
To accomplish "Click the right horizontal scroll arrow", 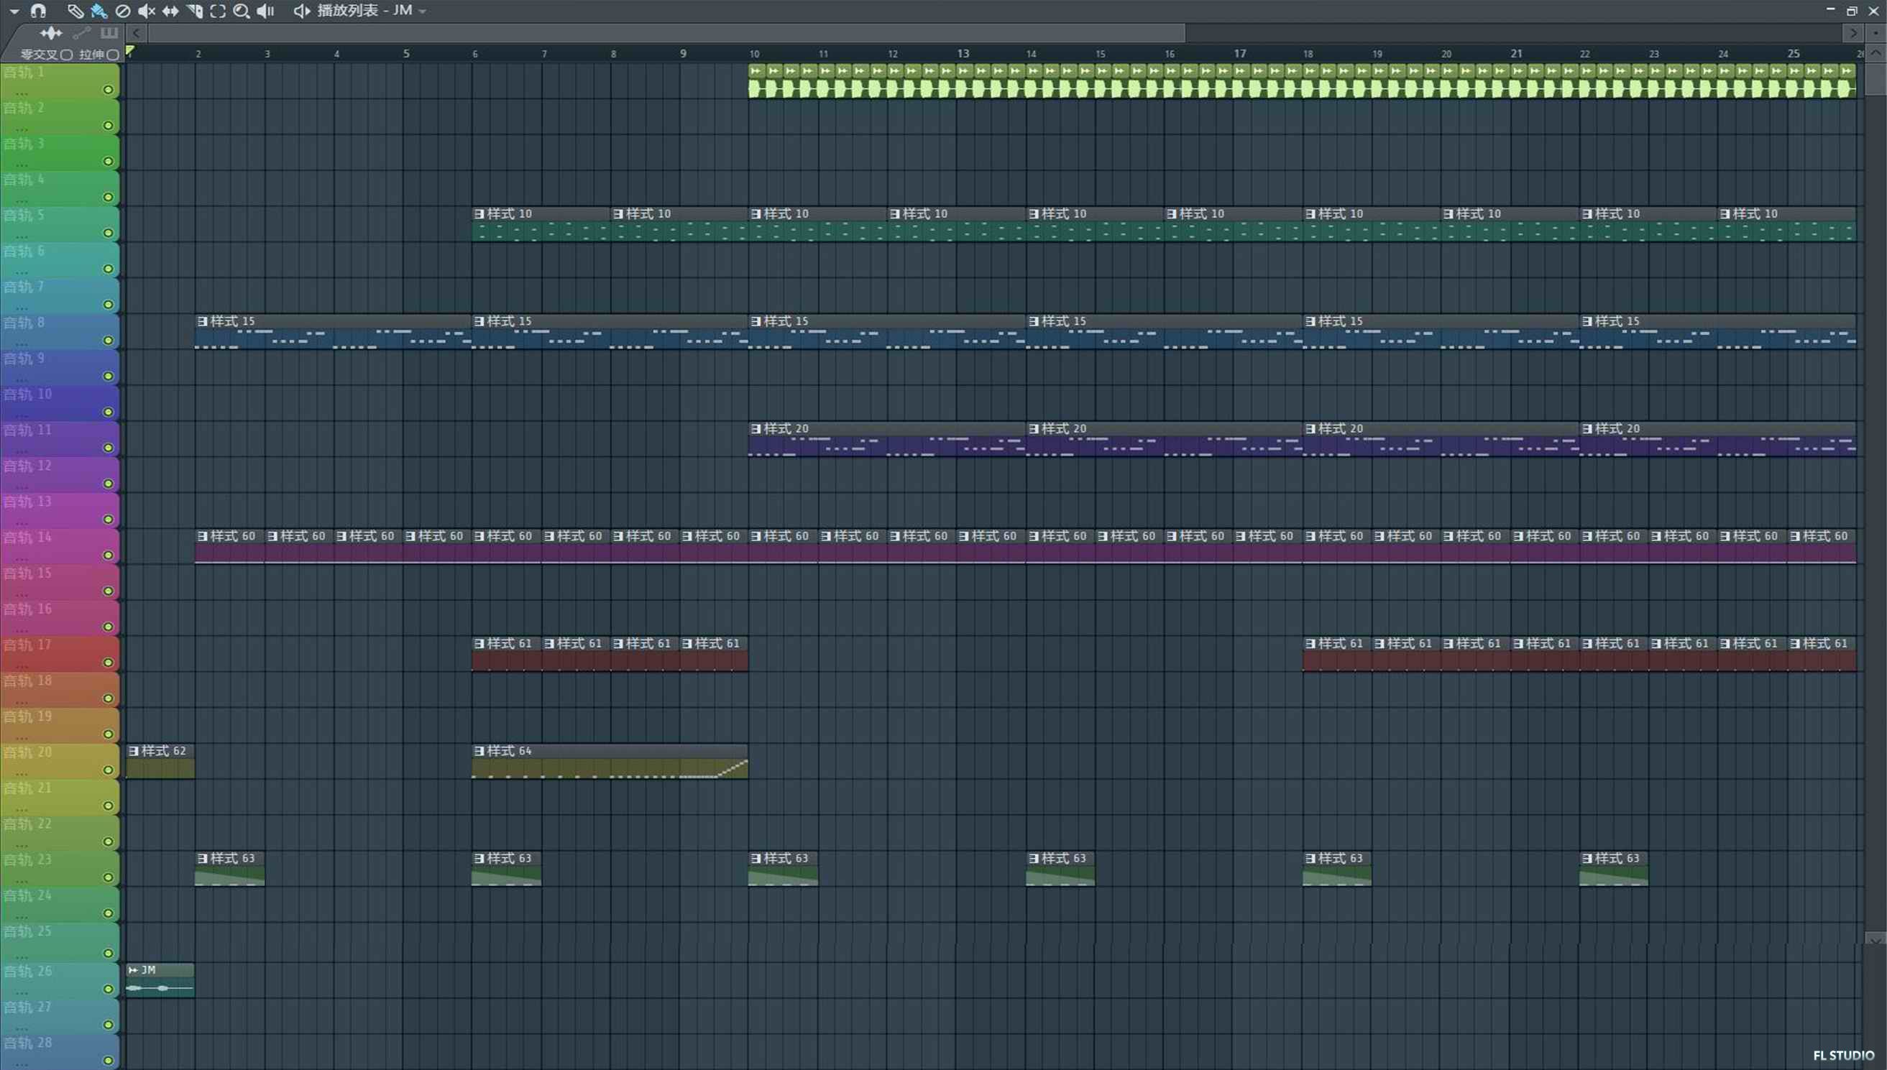I will coord(1853,32).
